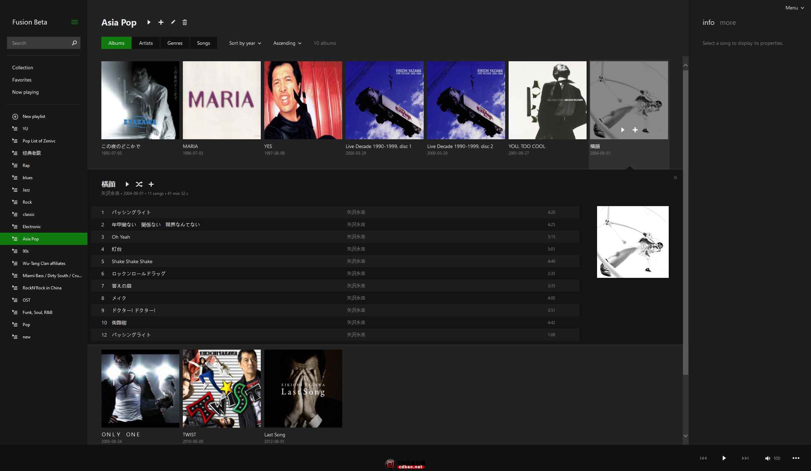The height and width of the screenshot is (471, 811).
Task: Show the more panel tab
Action: point(728,22)
